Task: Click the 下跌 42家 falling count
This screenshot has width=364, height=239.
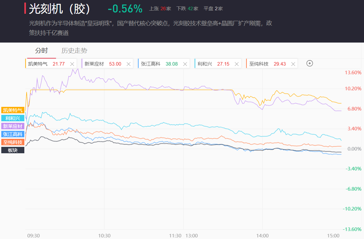Action: point(187,9)
